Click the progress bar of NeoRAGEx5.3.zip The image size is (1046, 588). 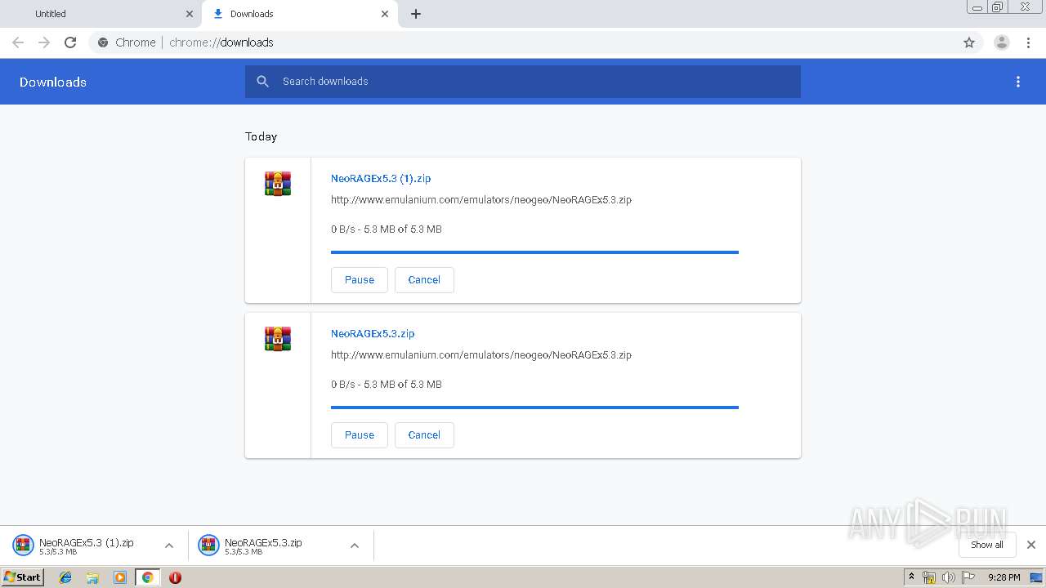[x=534, y=408]
